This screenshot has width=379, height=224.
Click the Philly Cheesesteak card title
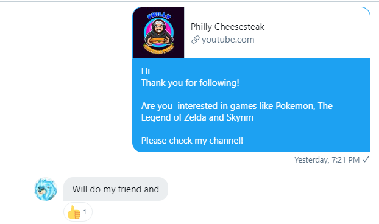(x=227, y=27)
